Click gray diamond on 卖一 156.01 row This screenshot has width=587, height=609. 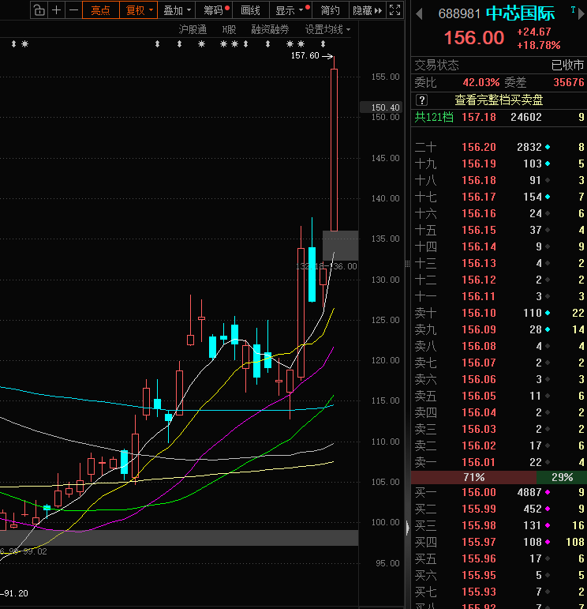(x=548, y=463)
